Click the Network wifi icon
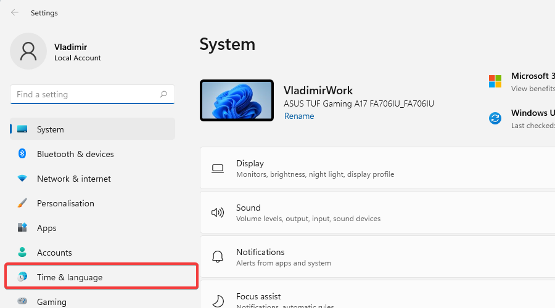The height and width of the screenshot is (308, 555). tap(22, 179)
